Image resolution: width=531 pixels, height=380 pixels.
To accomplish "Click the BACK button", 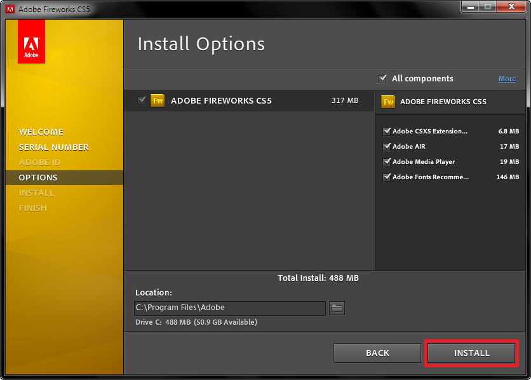I will click(377, 353).
